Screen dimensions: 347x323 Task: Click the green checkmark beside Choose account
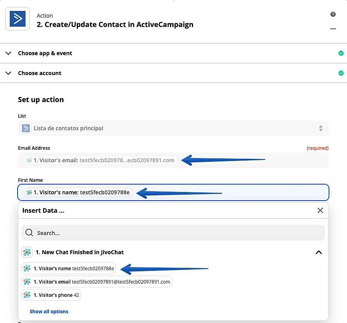pyautogui.click(x=341, y=73)
